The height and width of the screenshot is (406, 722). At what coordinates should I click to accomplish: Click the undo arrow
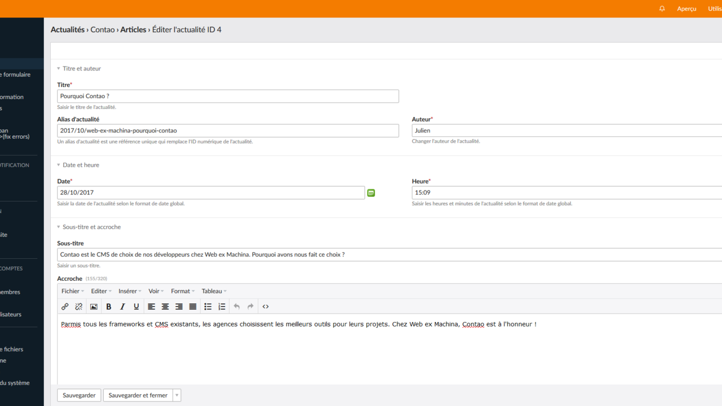click(237, 307)
